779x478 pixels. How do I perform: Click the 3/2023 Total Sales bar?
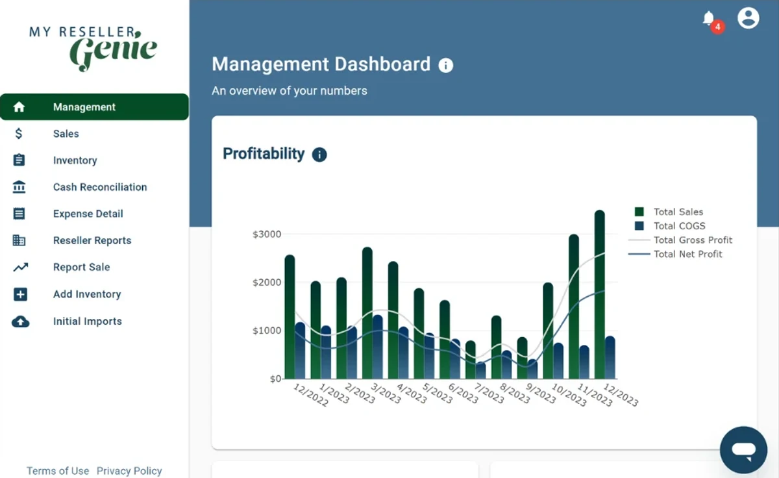click(x=367, y=313)
